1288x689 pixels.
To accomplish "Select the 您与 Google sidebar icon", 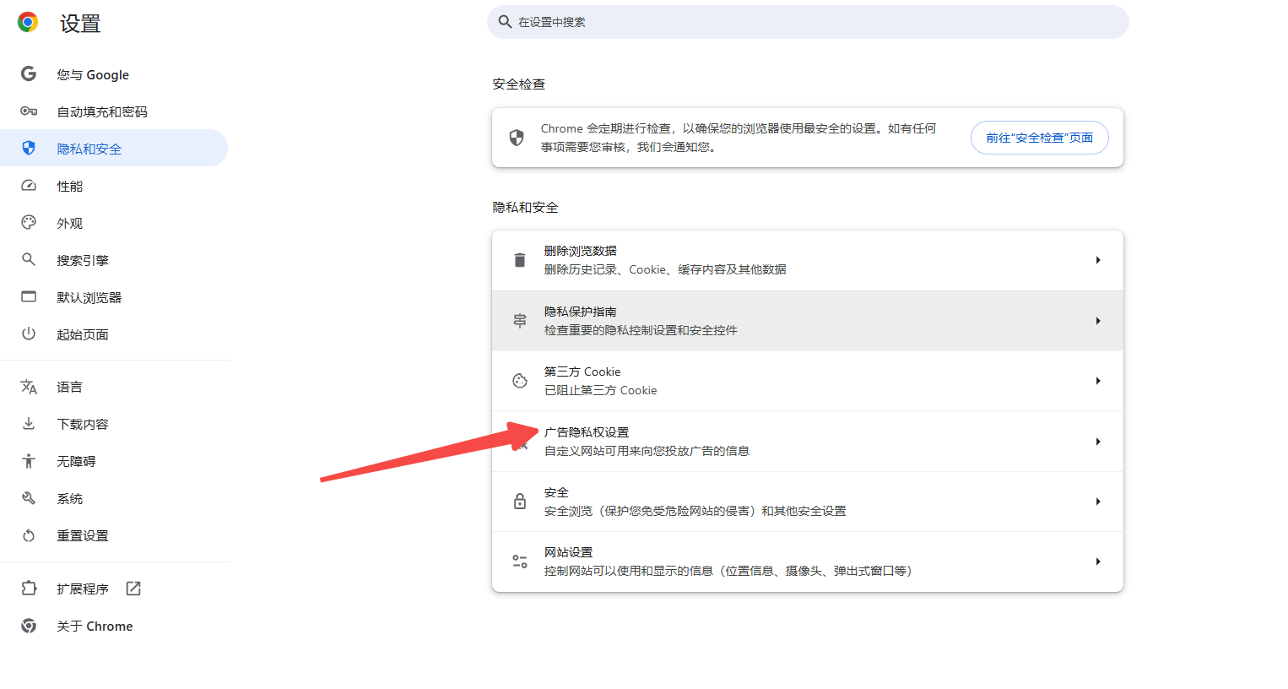I will (x=28, y=74).
